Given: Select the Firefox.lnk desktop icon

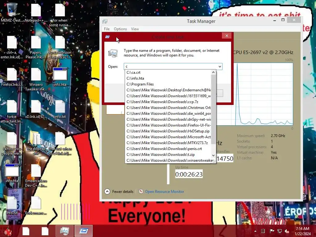Looking at the screenshot, I should tap(12, 77).
